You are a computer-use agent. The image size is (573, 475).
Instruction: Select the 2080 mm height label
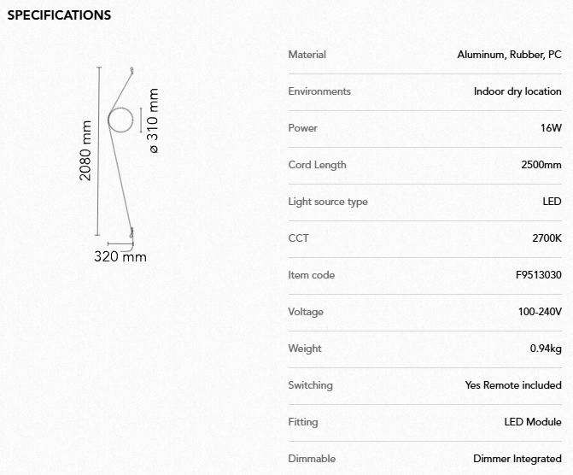click(x=86, y=150)
